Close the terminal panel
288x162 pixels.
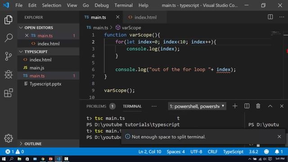point(282,106)
